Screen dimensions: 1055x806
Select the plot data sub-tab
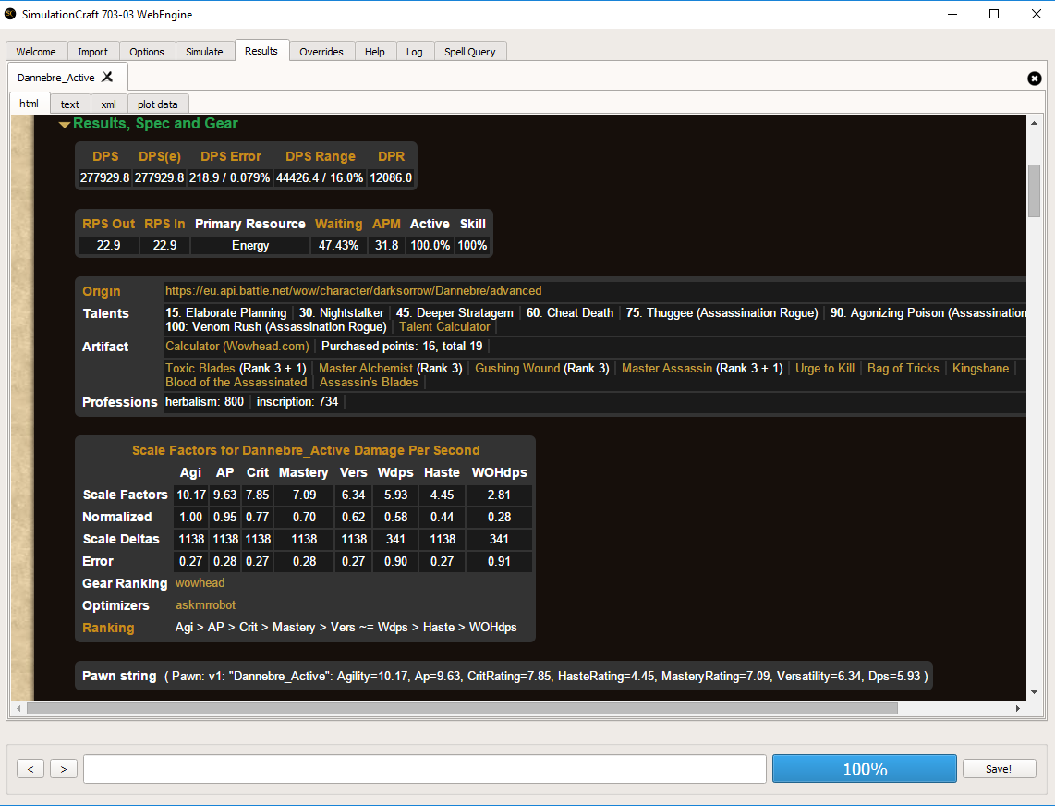(x=157, y=104)
